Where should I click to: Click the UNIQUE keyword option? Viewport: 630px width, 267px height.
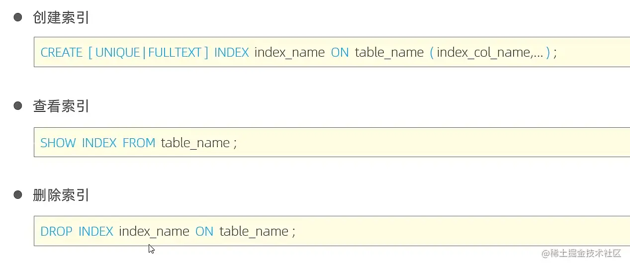[118, 53]
